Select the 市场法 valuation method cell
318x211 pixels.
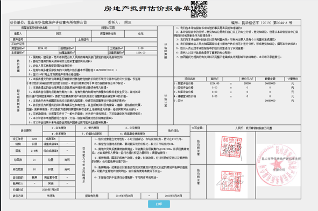[x=51, y=196]
